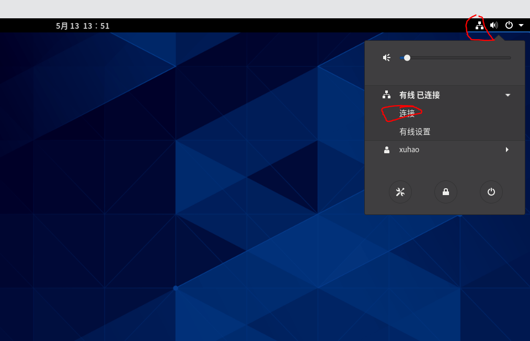Viewport: 530px width, 341px height.
Task: Open the power off dialog via the power button
Action: [491, 192]
